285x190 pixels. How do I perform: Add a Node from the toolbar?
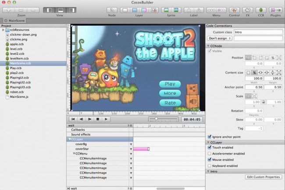pos(112,10)
